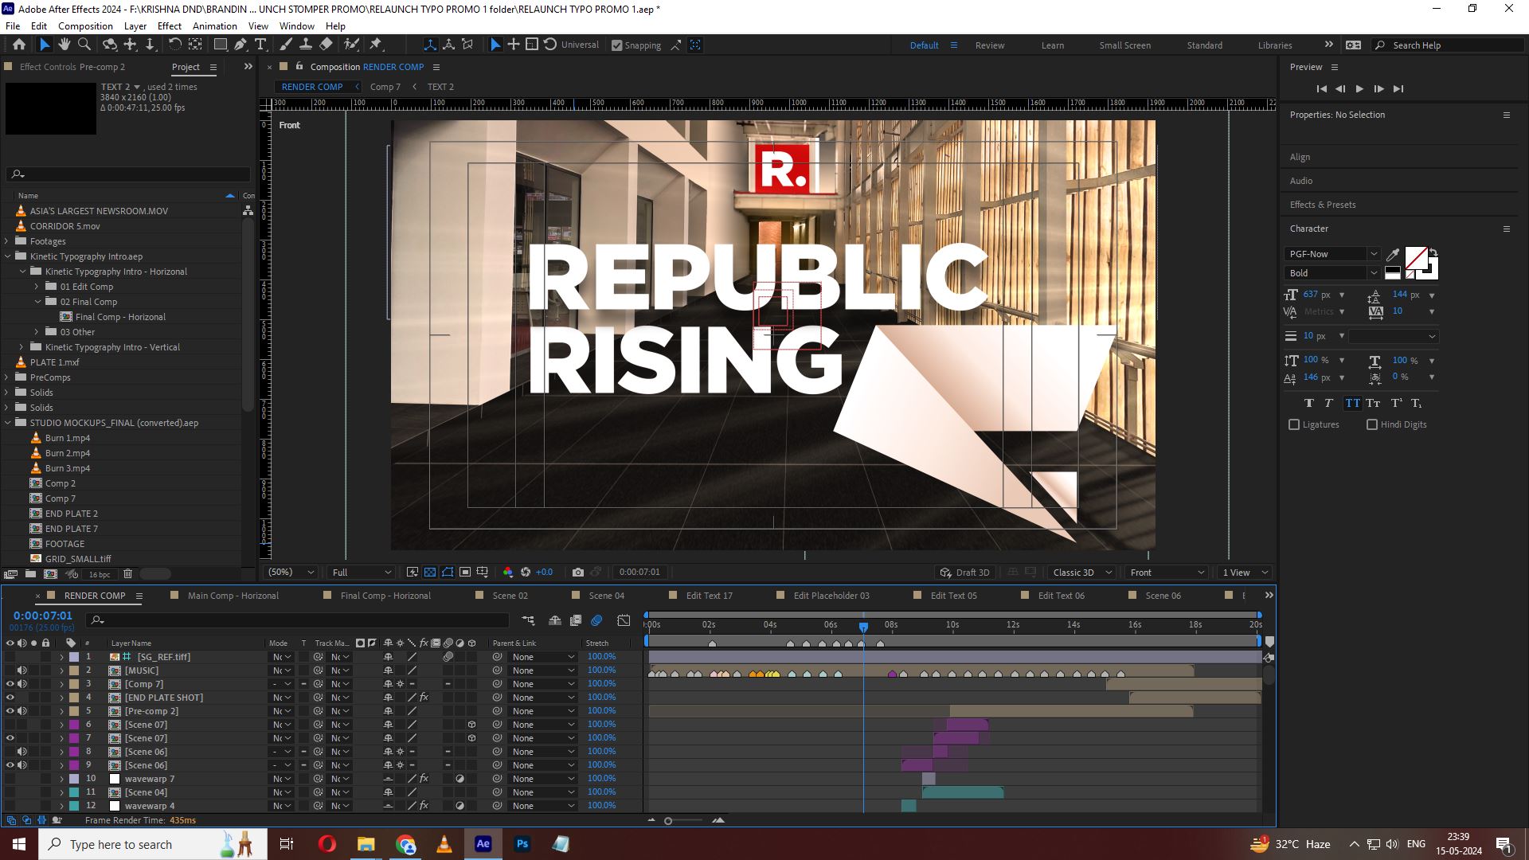Enable the Snapping checkbox

[x=617, y=45]
